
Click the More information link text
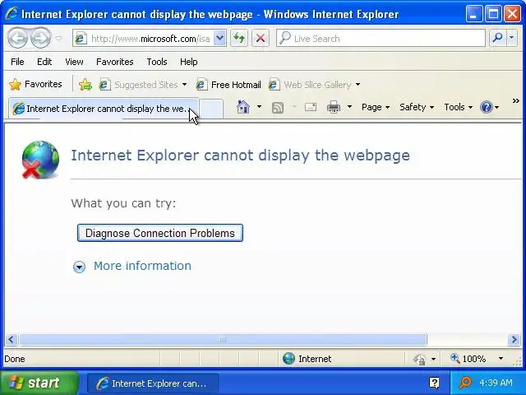point(142,266)
